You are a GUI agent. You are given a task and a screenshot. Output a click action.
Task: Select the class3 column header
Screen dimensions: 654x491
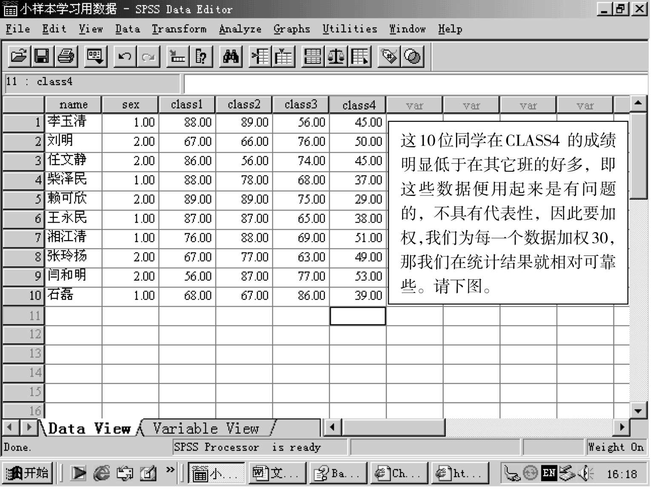pyautogui.click(x=301, y=105)
